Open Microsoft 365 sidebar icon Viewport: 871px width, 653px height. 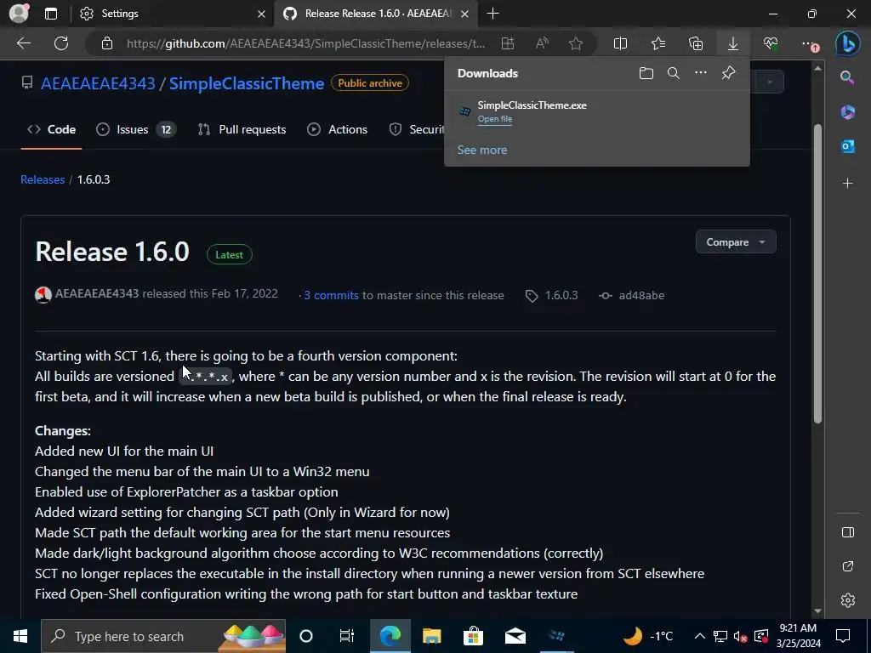848,112
